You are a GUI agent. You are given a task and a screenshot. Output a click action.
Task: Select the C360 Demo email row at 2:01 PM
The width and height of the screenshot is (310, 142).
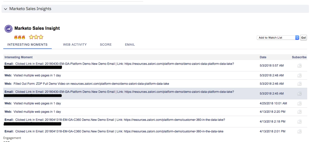[155, 131]
